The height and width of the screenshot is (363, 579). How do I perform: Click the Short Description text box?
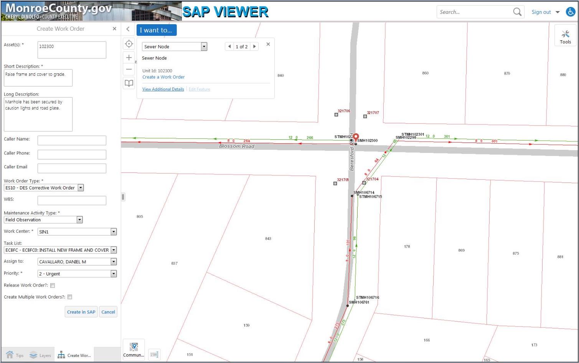pos(38,78)
